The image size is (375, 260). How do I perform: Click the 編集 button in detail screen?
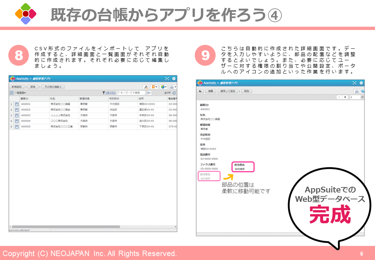pos(211,91)
